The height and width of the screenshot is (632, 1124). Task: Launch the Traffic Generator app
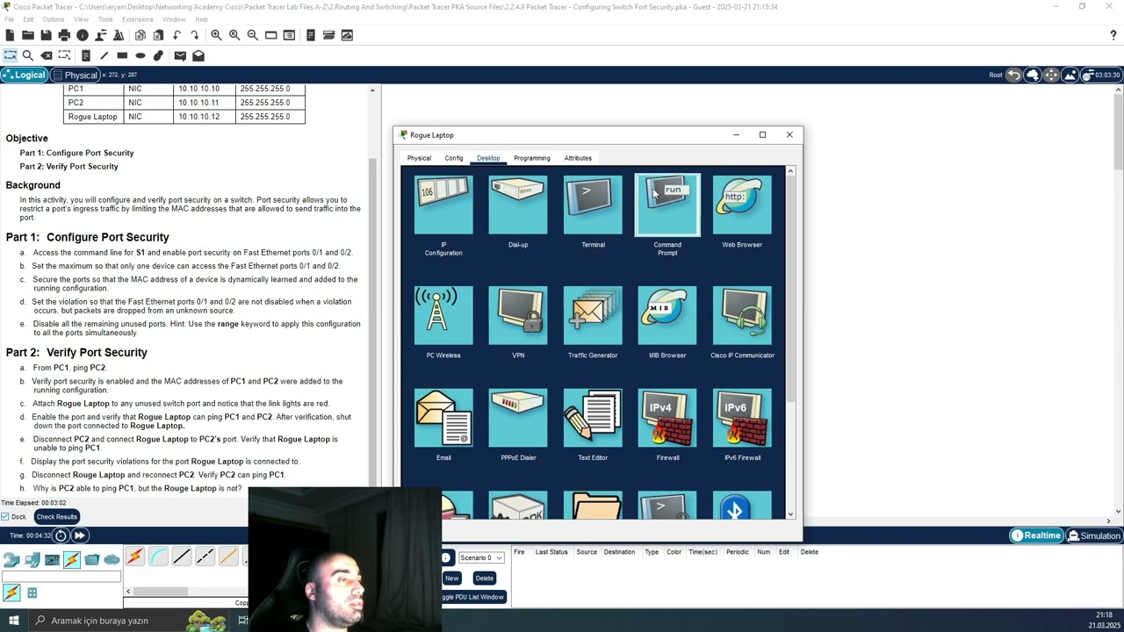click(593, 316)
